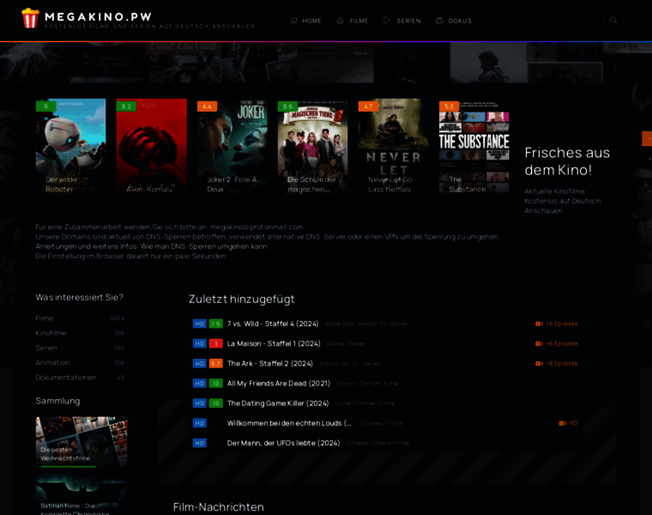This screenshot has height=515, width=652.
Task: Click 5.7 rating badge on The Ark row
Action: pyautogui.click(x=215, y=364)
